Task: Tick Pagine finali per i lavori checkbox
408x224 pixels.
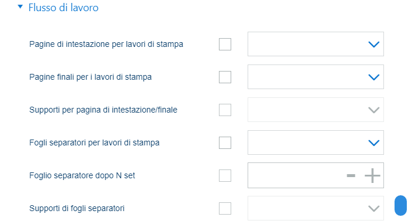Action: click(x=225, y=77)
